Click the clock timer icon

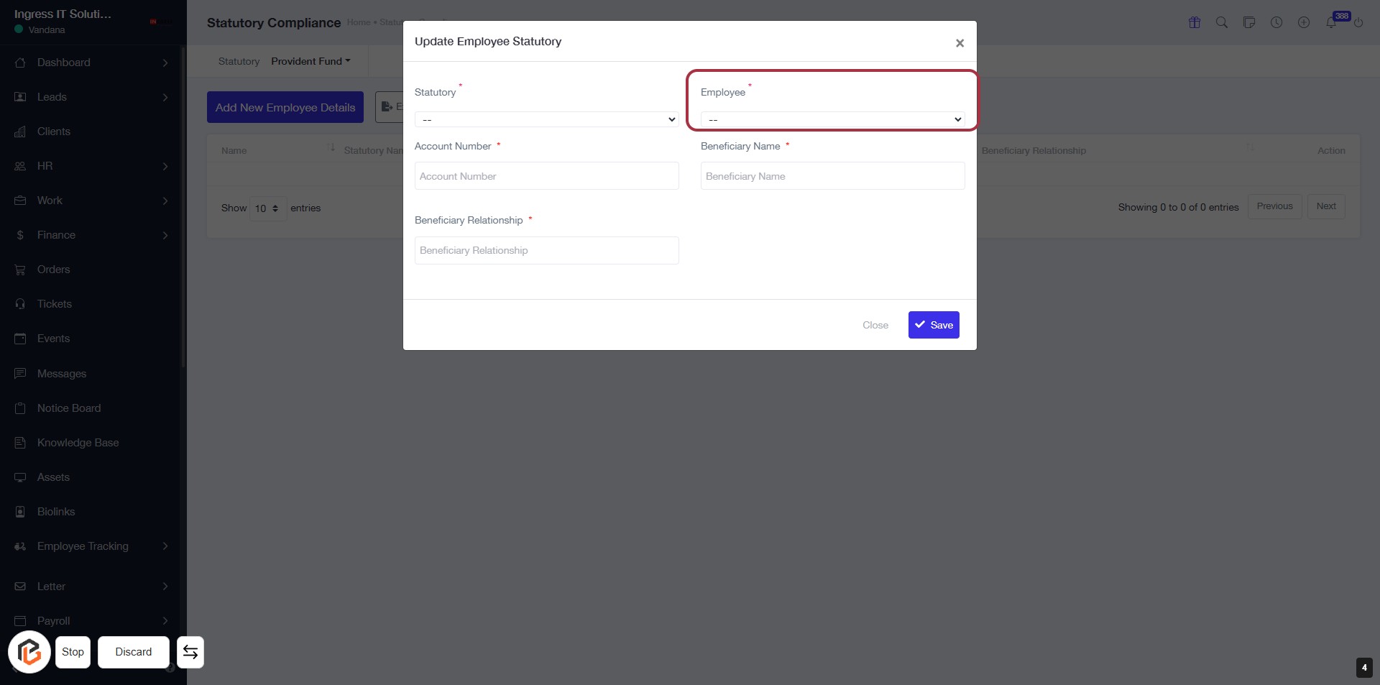(x=1276, y=22)
